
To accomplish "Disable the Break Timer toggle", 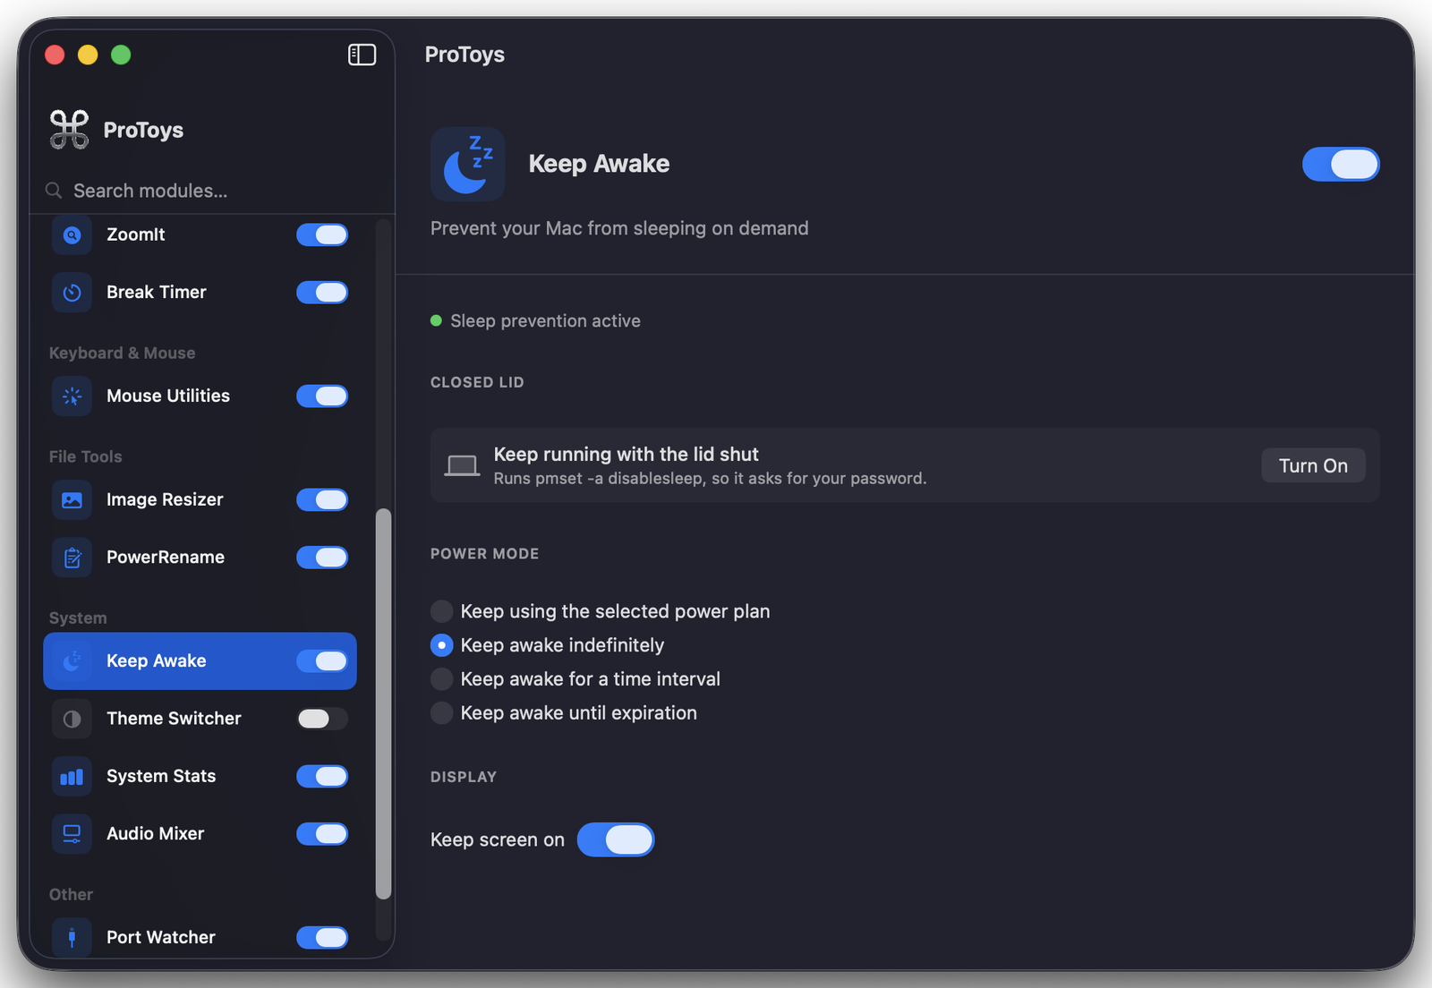I will click(322, 293).
